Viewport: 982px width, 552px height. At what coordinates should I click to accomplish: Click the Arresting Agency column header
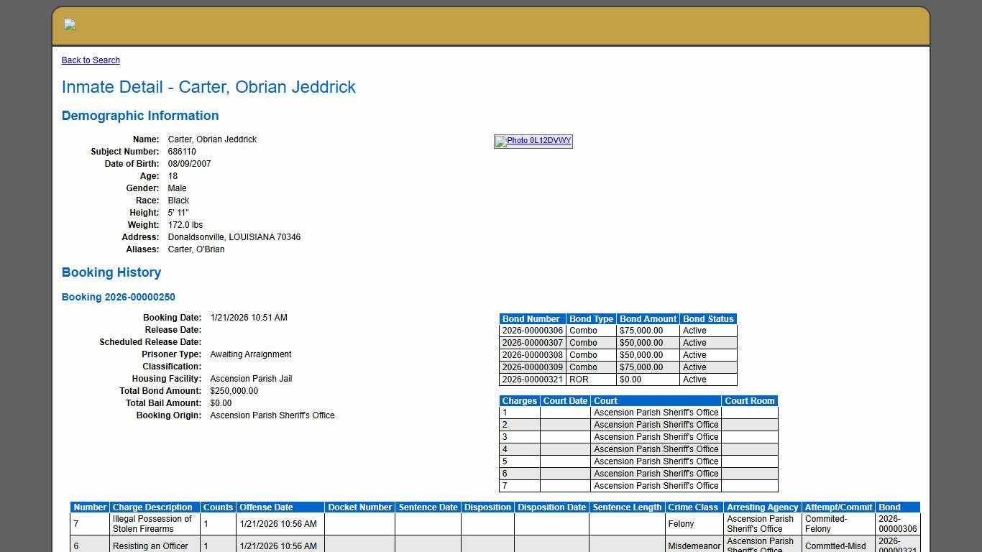[762, 507]
